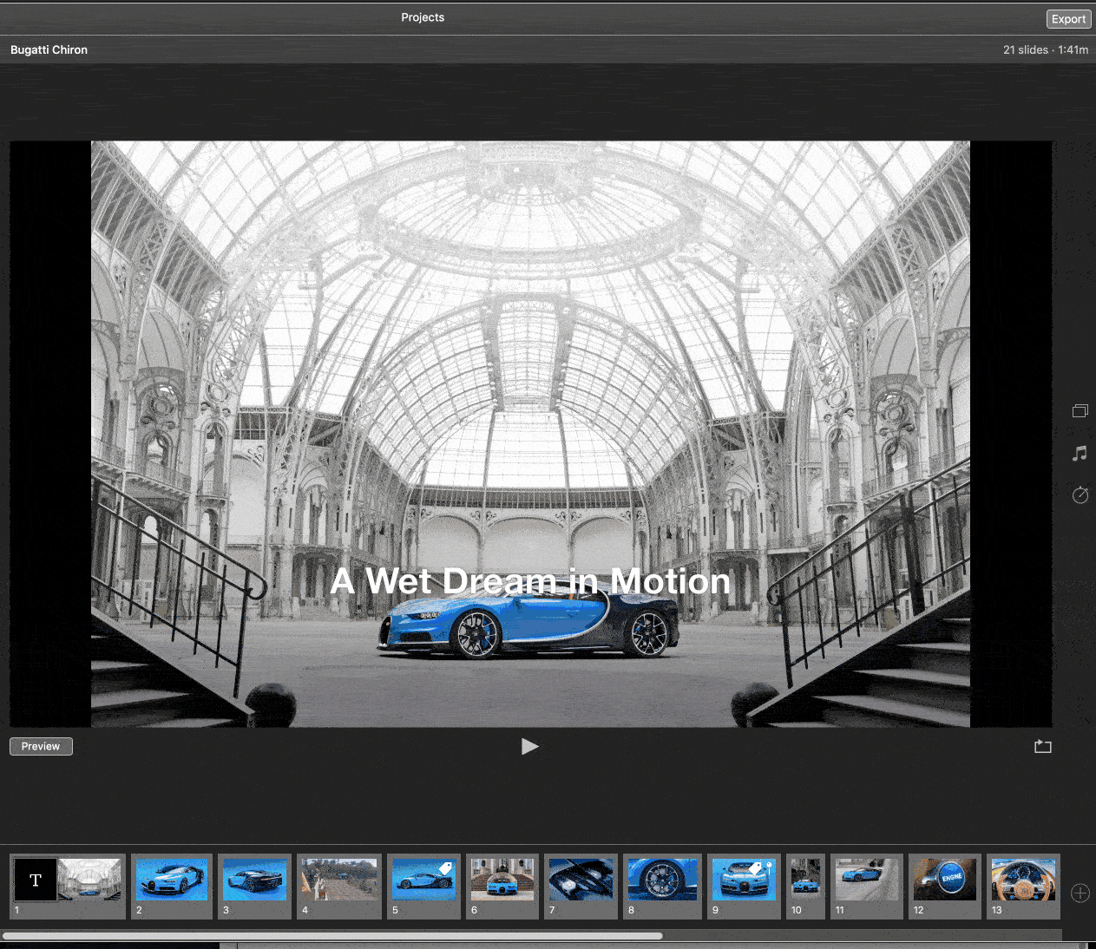
Task: Click the add slide plus icon
Action: pyautogui.click(x=1080, y=893)
